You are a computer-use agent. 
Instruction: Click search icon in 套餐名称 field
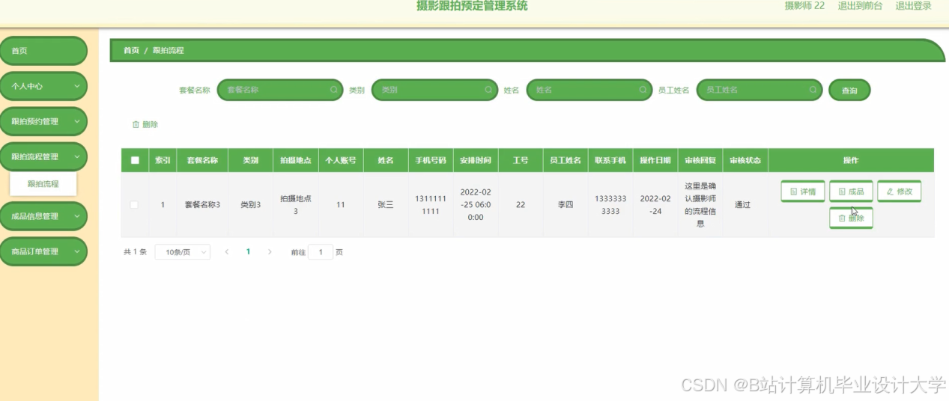pyautogui.click(x=333, y=90)
